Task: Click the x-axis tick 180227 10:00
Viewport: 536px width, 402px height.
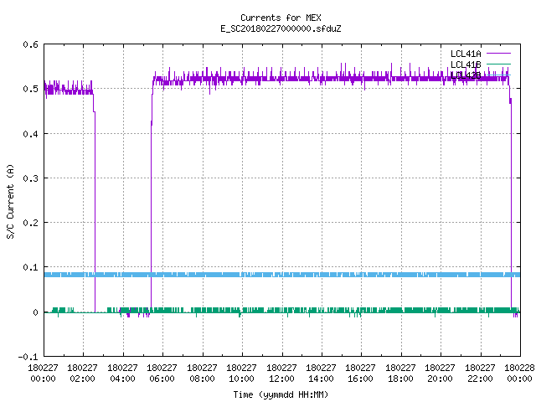Action: [x=241, y=373]
